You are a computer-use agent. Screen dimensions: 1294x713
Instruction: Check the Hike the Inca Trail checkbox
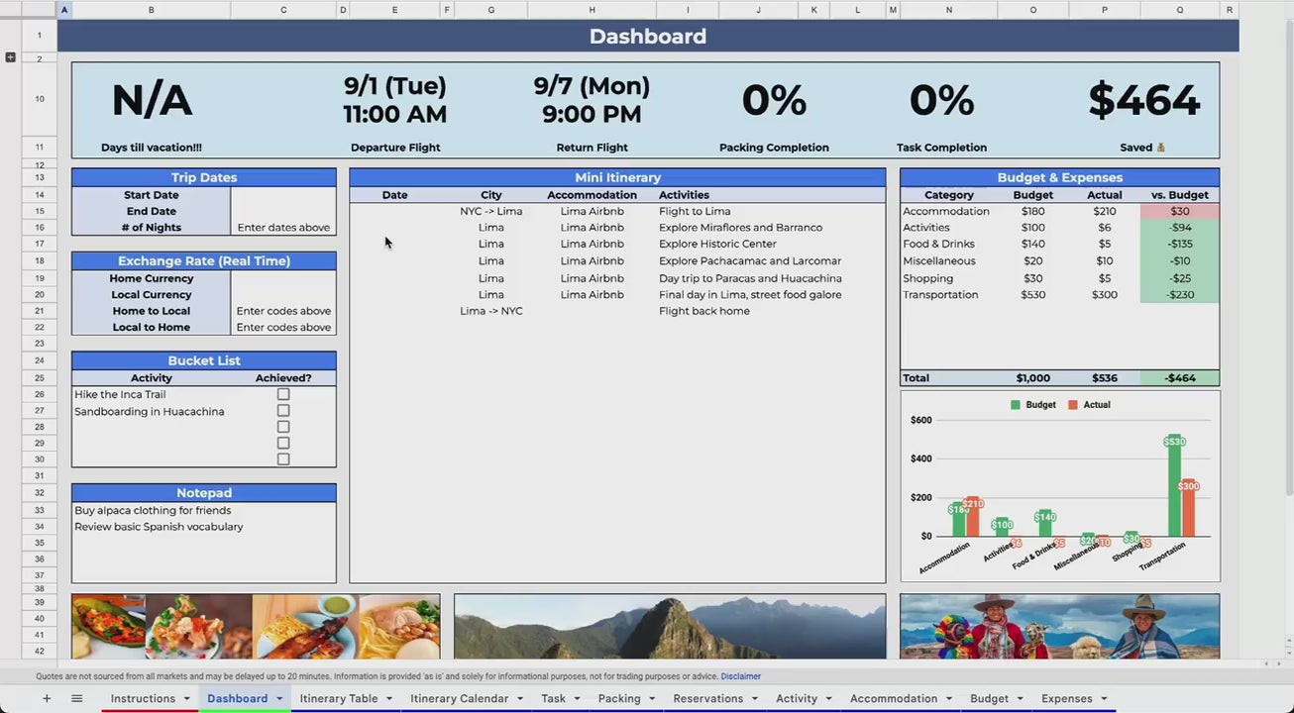tap(283, 394)
